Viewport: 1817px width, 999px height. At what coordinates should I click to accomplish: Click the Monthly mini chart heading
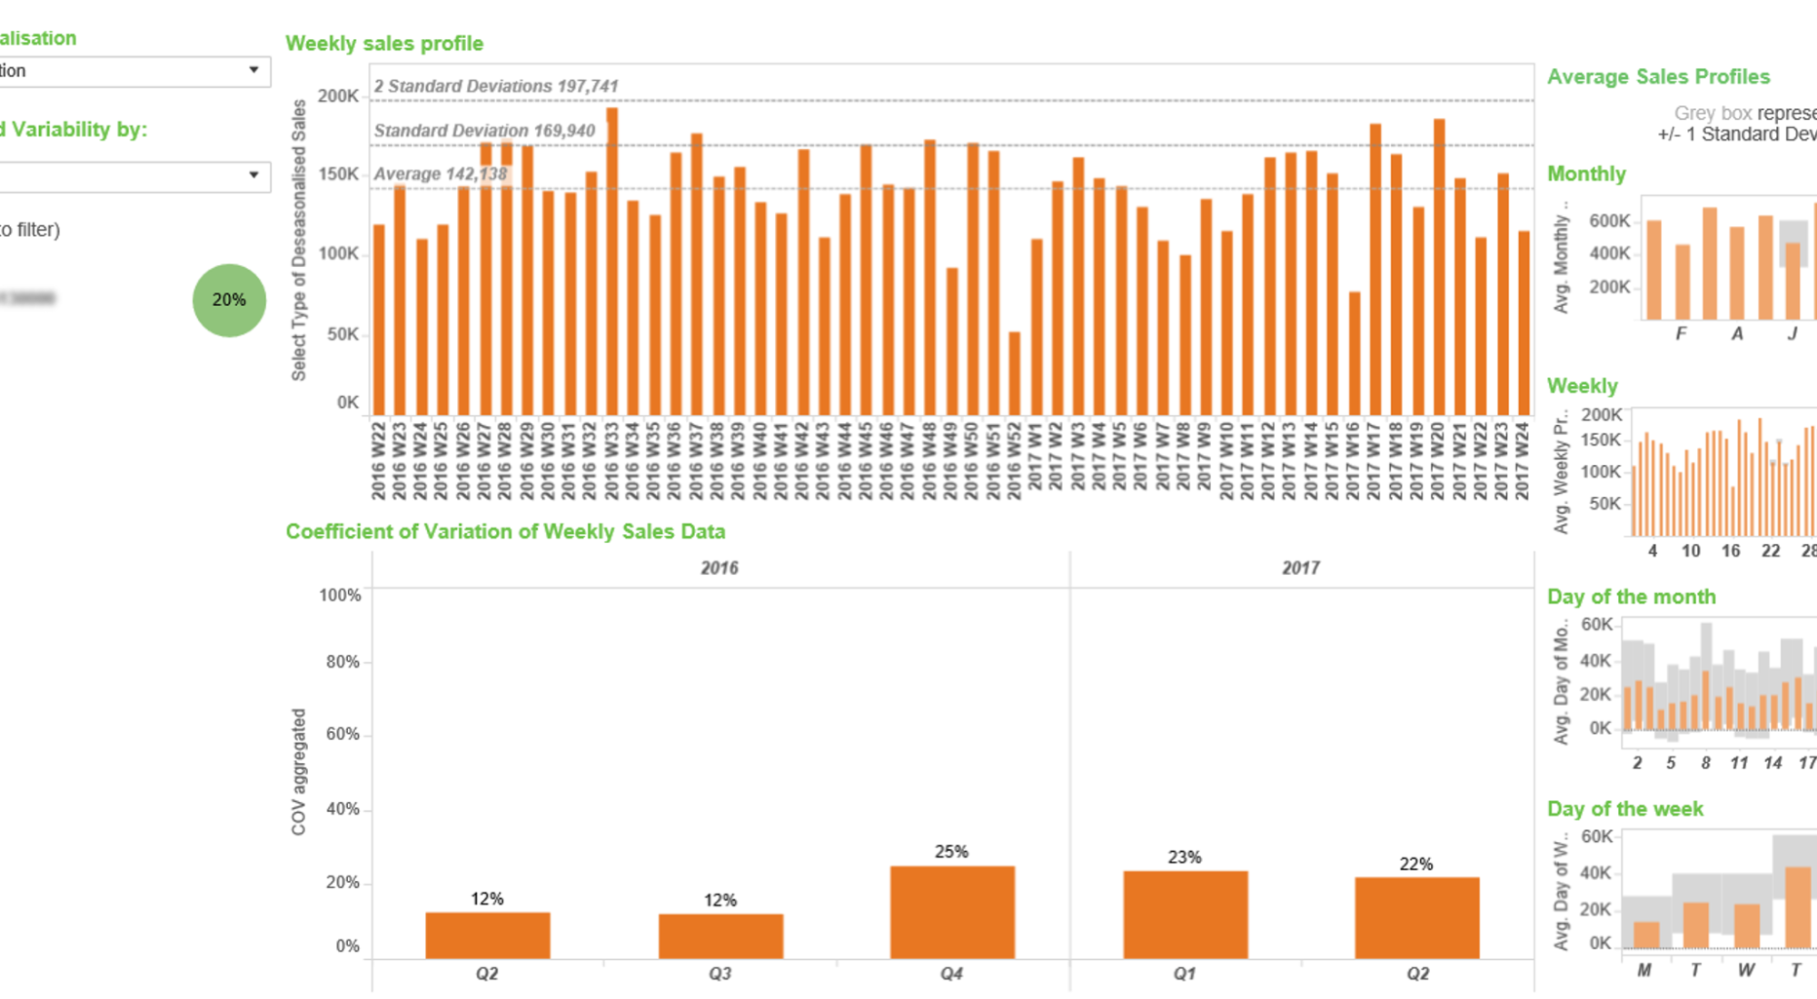pos(1585,173)
